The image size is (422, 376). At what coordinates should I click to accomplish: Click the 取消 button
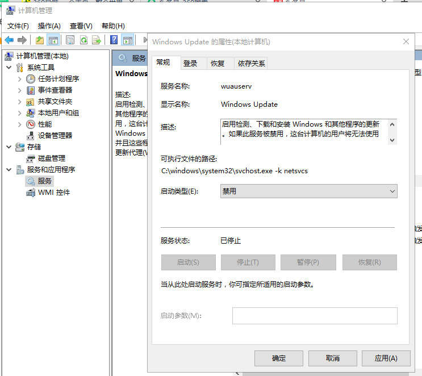pos(333,358)
